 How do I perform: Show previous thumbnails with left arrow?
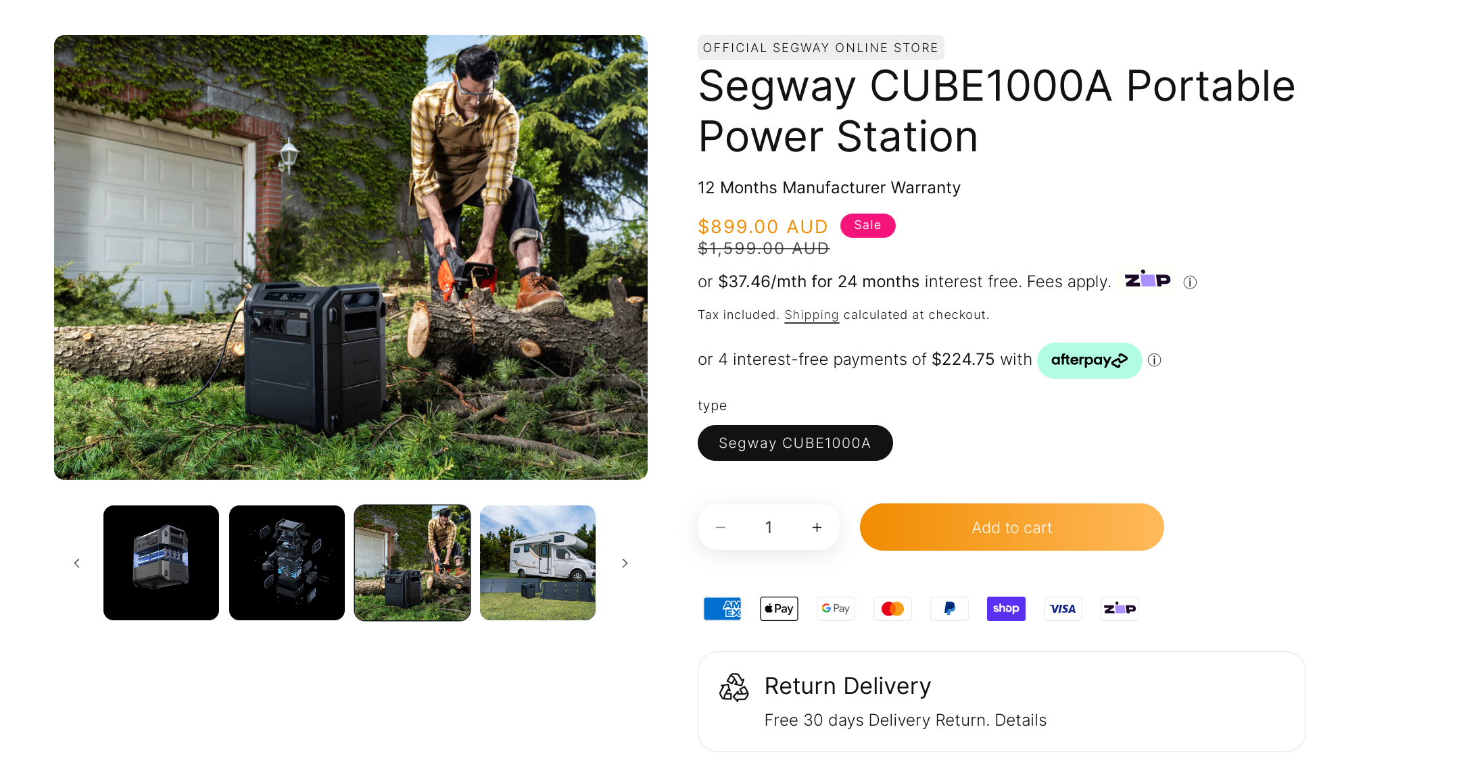(77, 563)
